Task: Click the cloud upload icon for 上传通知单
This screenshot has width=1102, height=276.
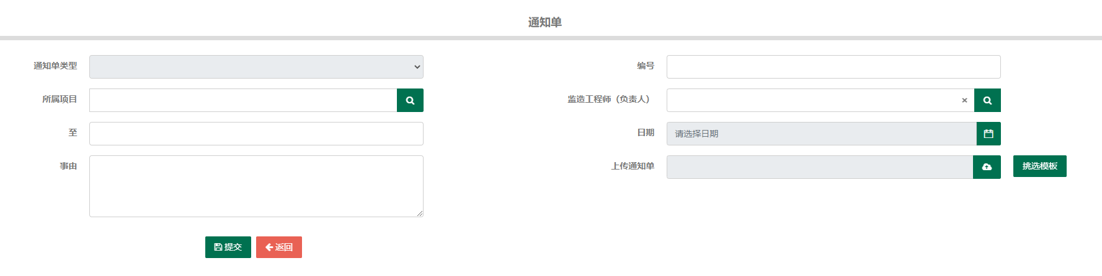Action: pos(987,167)
